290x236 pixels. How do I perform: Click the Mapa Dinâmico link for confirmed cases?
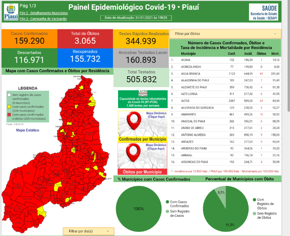[x=156, y=115]
